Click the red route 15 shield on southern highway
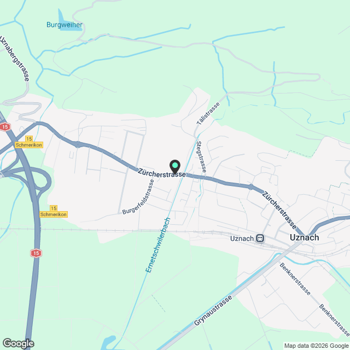 pos(36,253)
